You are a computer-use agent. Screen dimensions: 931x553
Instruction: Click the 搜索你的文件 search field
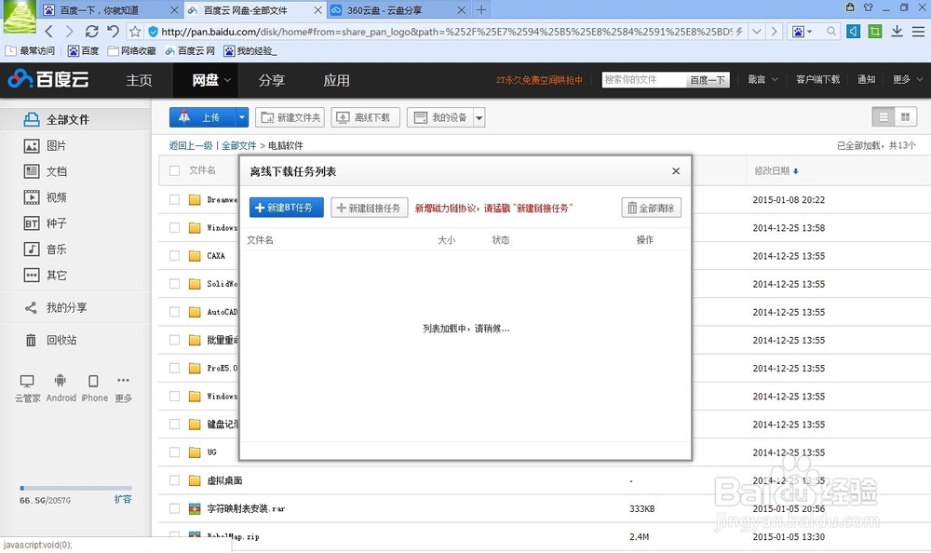643,79
